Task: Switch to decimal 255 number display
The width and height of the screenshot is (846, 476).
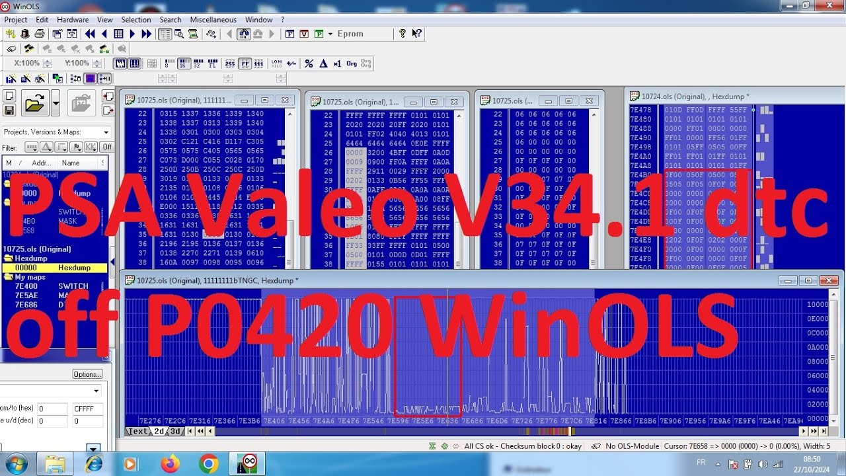Action: [x=230, y=63]
